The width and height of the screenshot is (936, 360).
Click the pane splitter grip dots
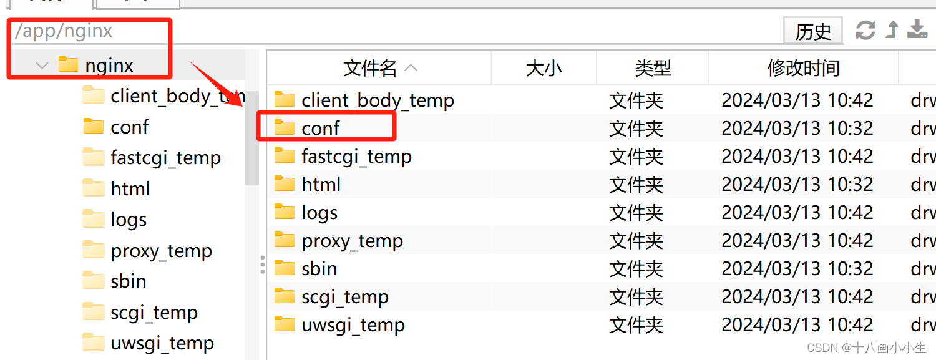[x=263, y=265]
